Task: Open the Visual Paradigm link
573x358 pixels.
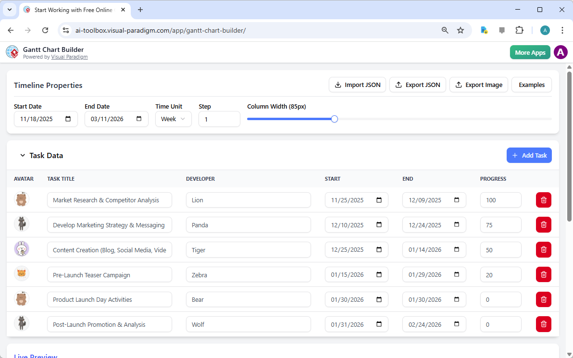Action: 69,57
